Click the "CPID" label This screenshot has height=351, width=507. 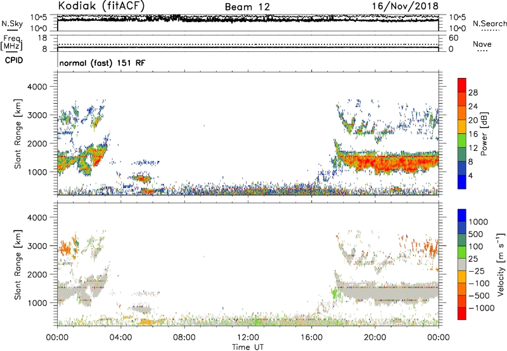(14, 60)
